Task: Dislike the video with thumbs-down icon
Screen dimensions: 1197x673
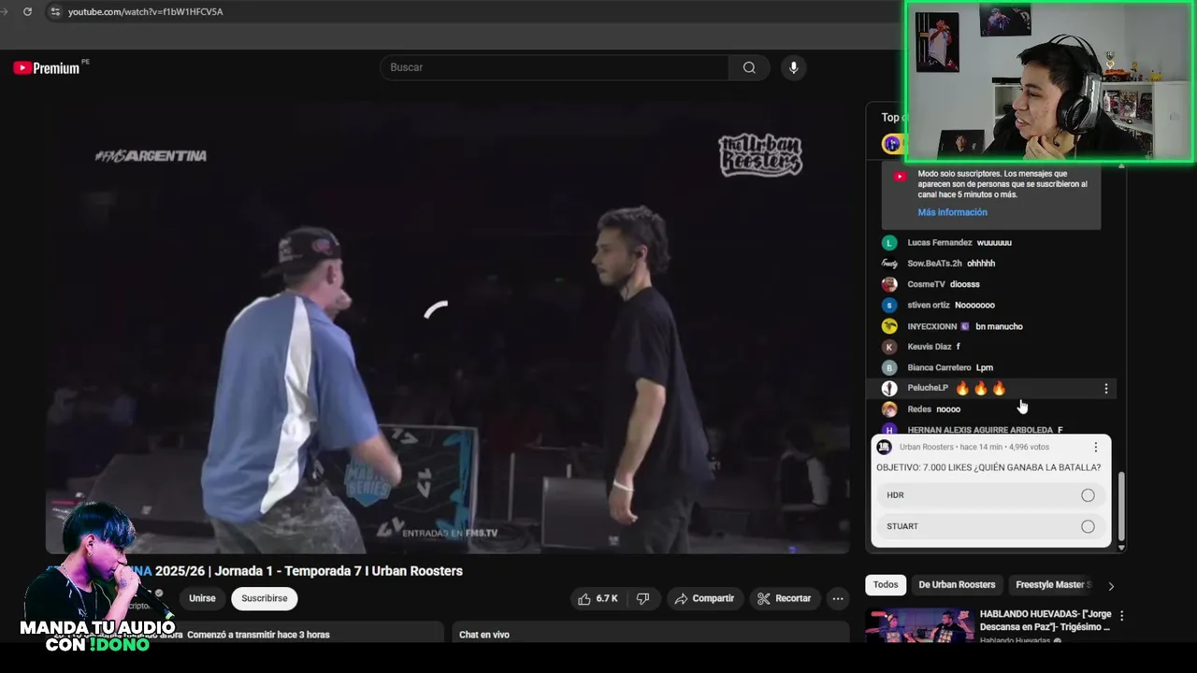Action: click(x=643, y=598)
